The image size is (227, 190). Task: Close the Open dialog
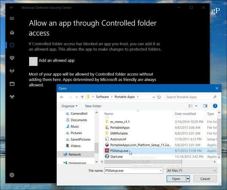(217, 88)
